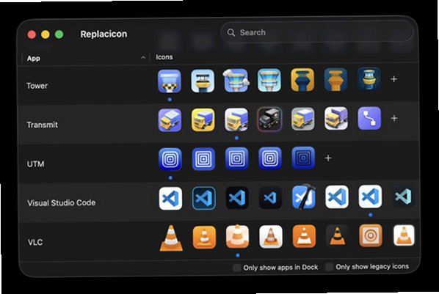
Task: Pick the gray-background Transmit truck icon
Action: coord(303,120)
